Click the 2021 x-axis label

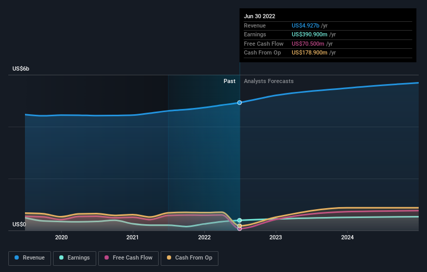pyautogui.click(x=132, y=237)
